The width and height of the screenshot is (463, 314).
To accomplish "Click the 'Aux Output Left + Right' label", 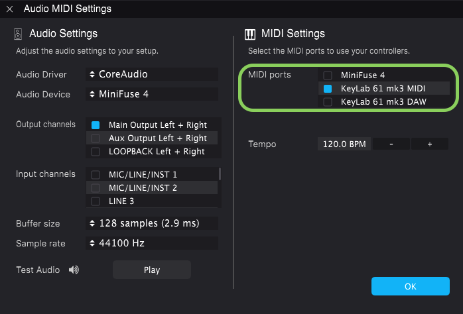I will pos(158,138).
